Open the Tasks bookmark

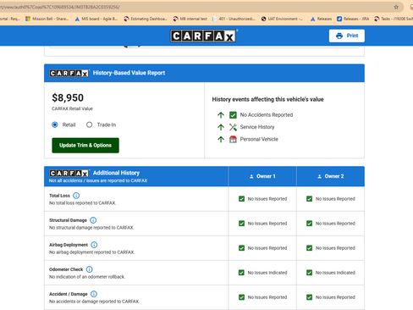[x=394, y=19]
